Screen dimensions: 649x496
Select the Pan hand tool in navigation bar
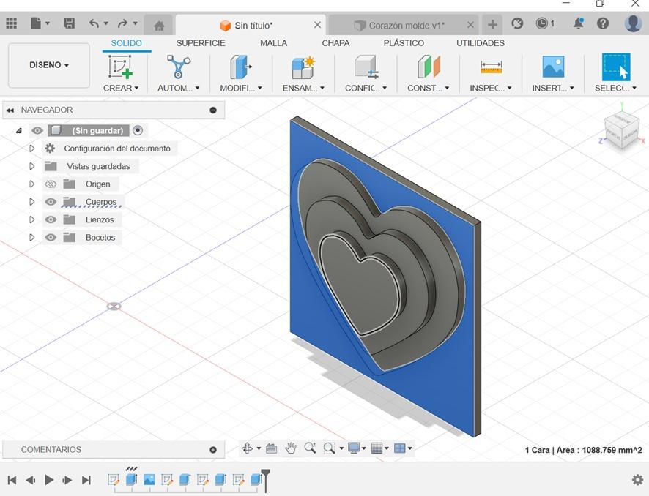click(x=291, y=448)
